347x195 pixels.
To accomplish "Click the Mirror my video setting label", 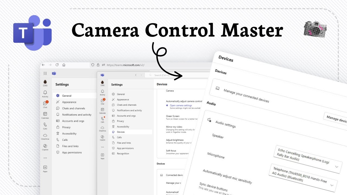I will (174, 127).
